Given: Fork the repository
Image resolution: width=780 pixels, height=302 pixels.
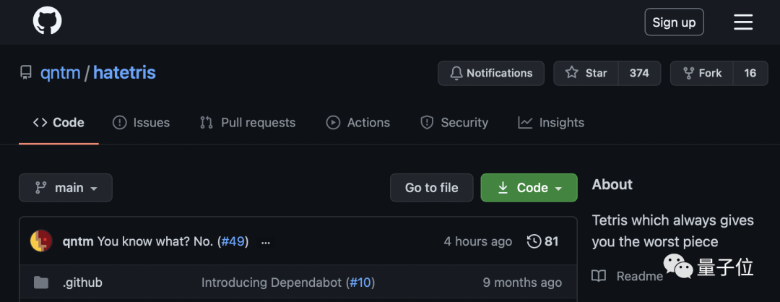Looking at the screenshot, I should pos(701,73).
